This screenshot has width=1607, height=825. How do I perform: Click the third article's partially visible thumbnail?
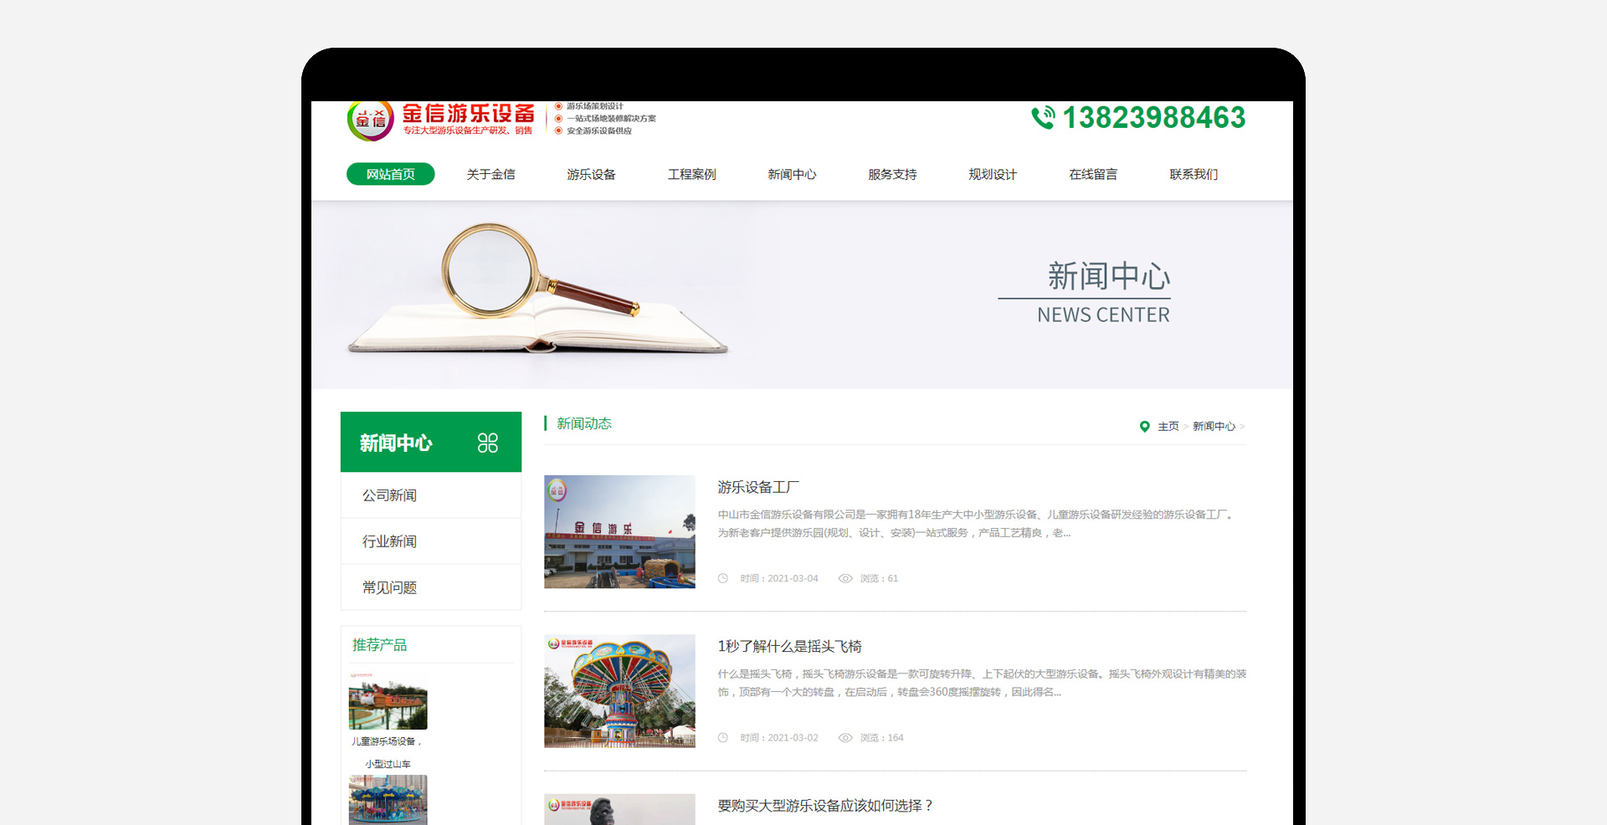point(619,809)
